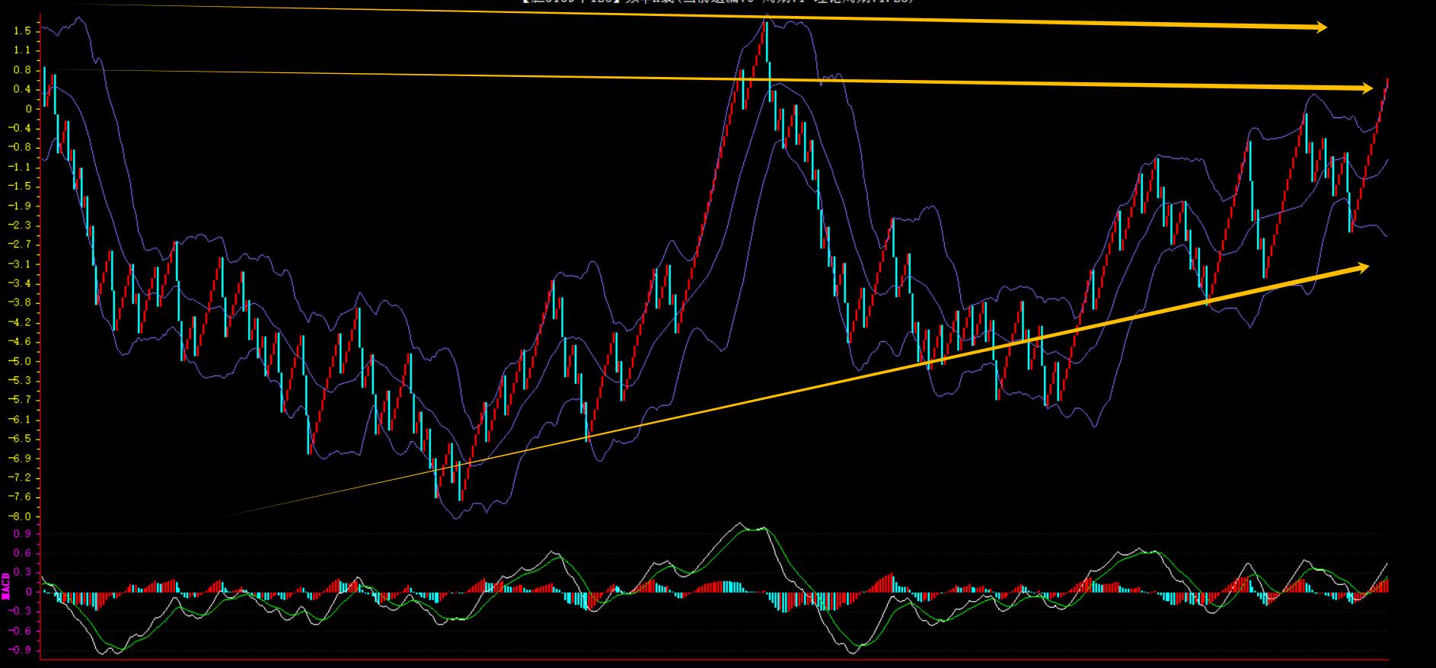Image resolution: width=1436 pixels, height=668 pixels.
Task: Click the 0.6 label on MACD axis
Action: coord(22,553)
